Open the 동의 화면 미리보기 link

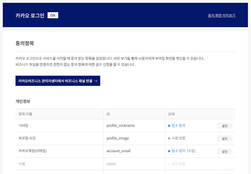tap(222, 15)
